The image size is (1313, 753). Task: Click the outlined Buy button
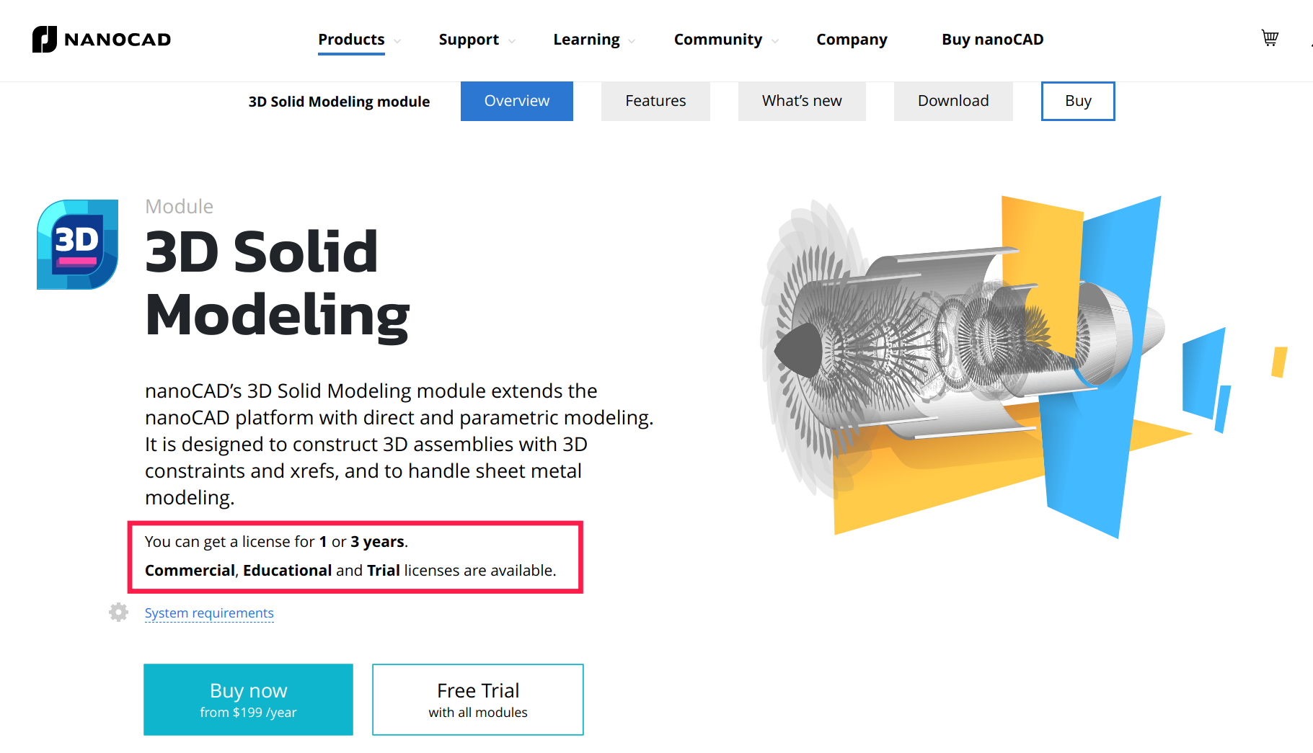coord(1078,101)
